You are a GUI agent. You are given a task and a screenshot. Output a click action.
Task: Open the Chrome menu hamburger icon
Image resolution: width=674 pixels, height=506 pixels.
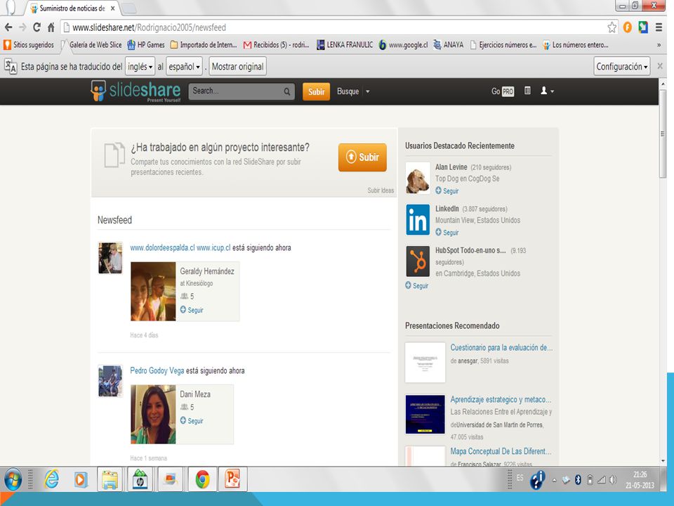tap(659, 27)
